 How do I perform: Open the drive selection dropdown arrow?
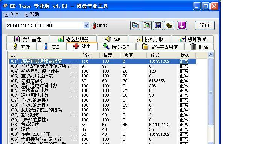tap(87, 25)
